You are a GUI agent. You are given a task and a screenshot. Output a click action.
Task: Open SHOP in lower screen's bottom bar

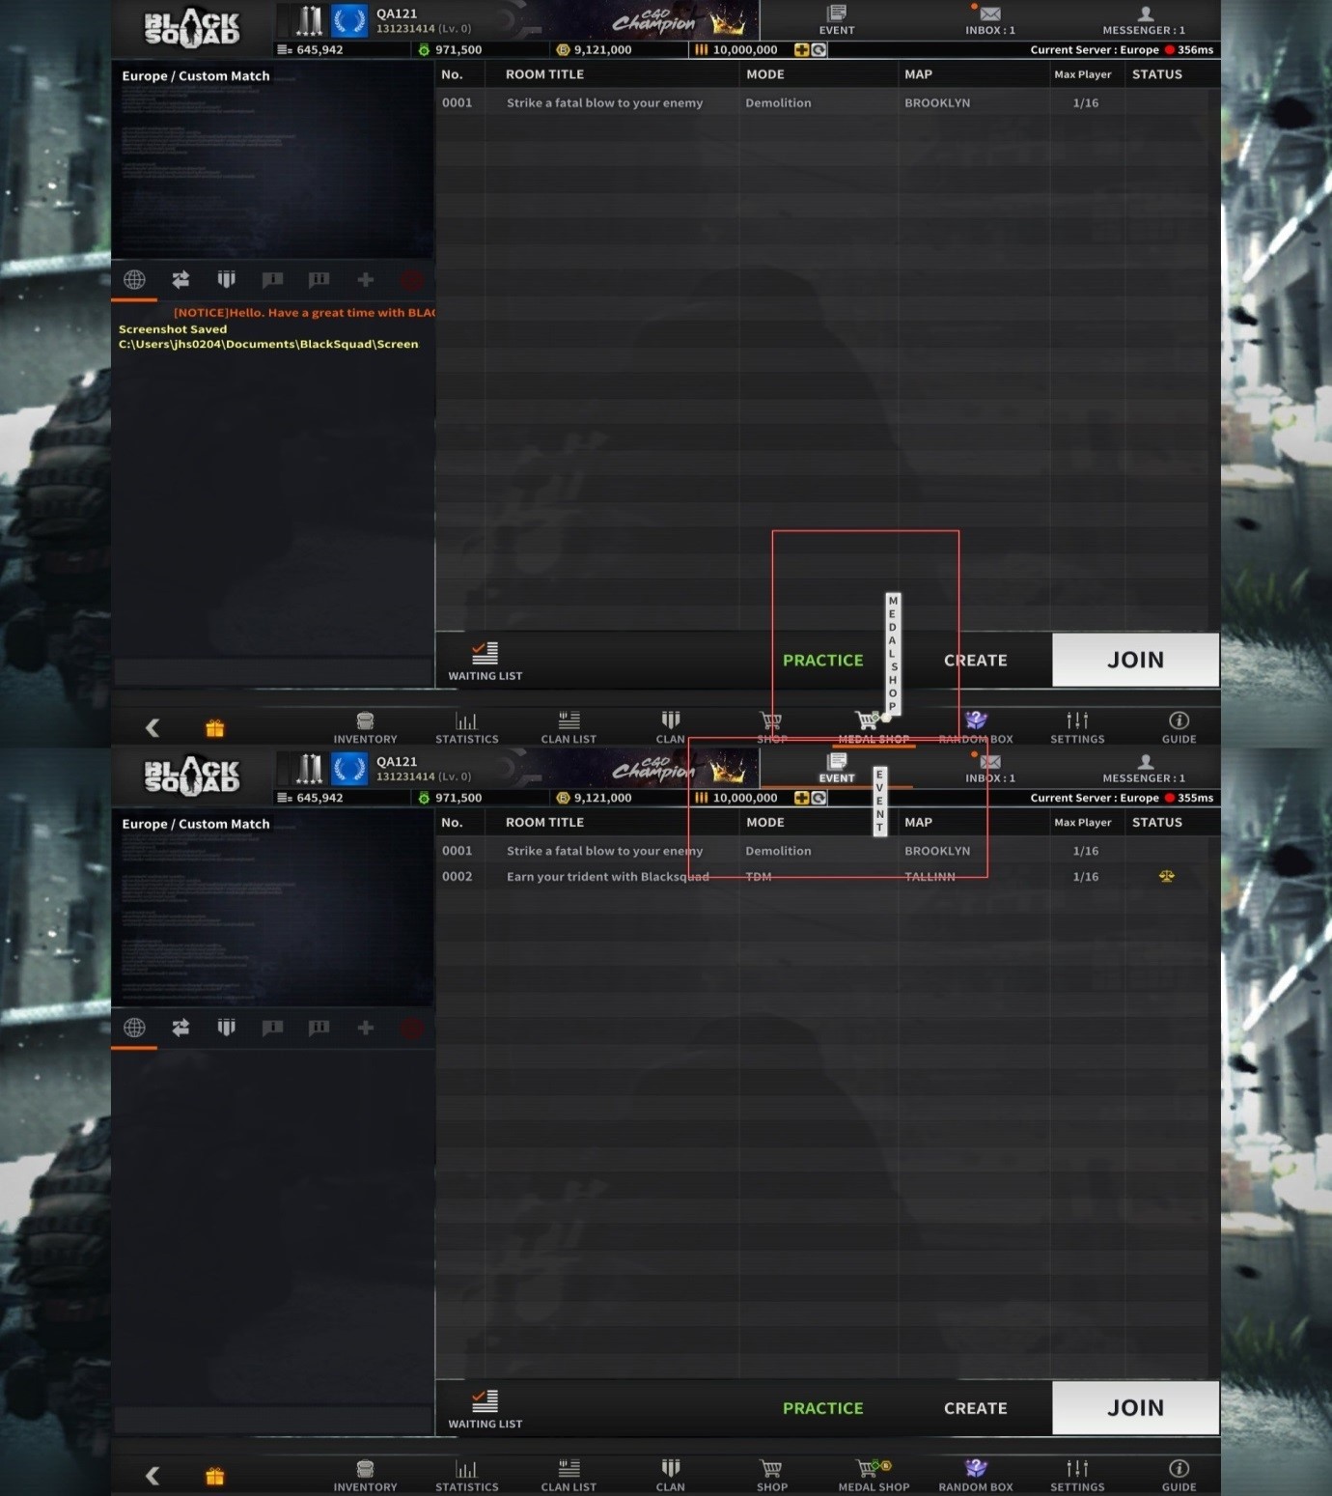point(772,1476)
